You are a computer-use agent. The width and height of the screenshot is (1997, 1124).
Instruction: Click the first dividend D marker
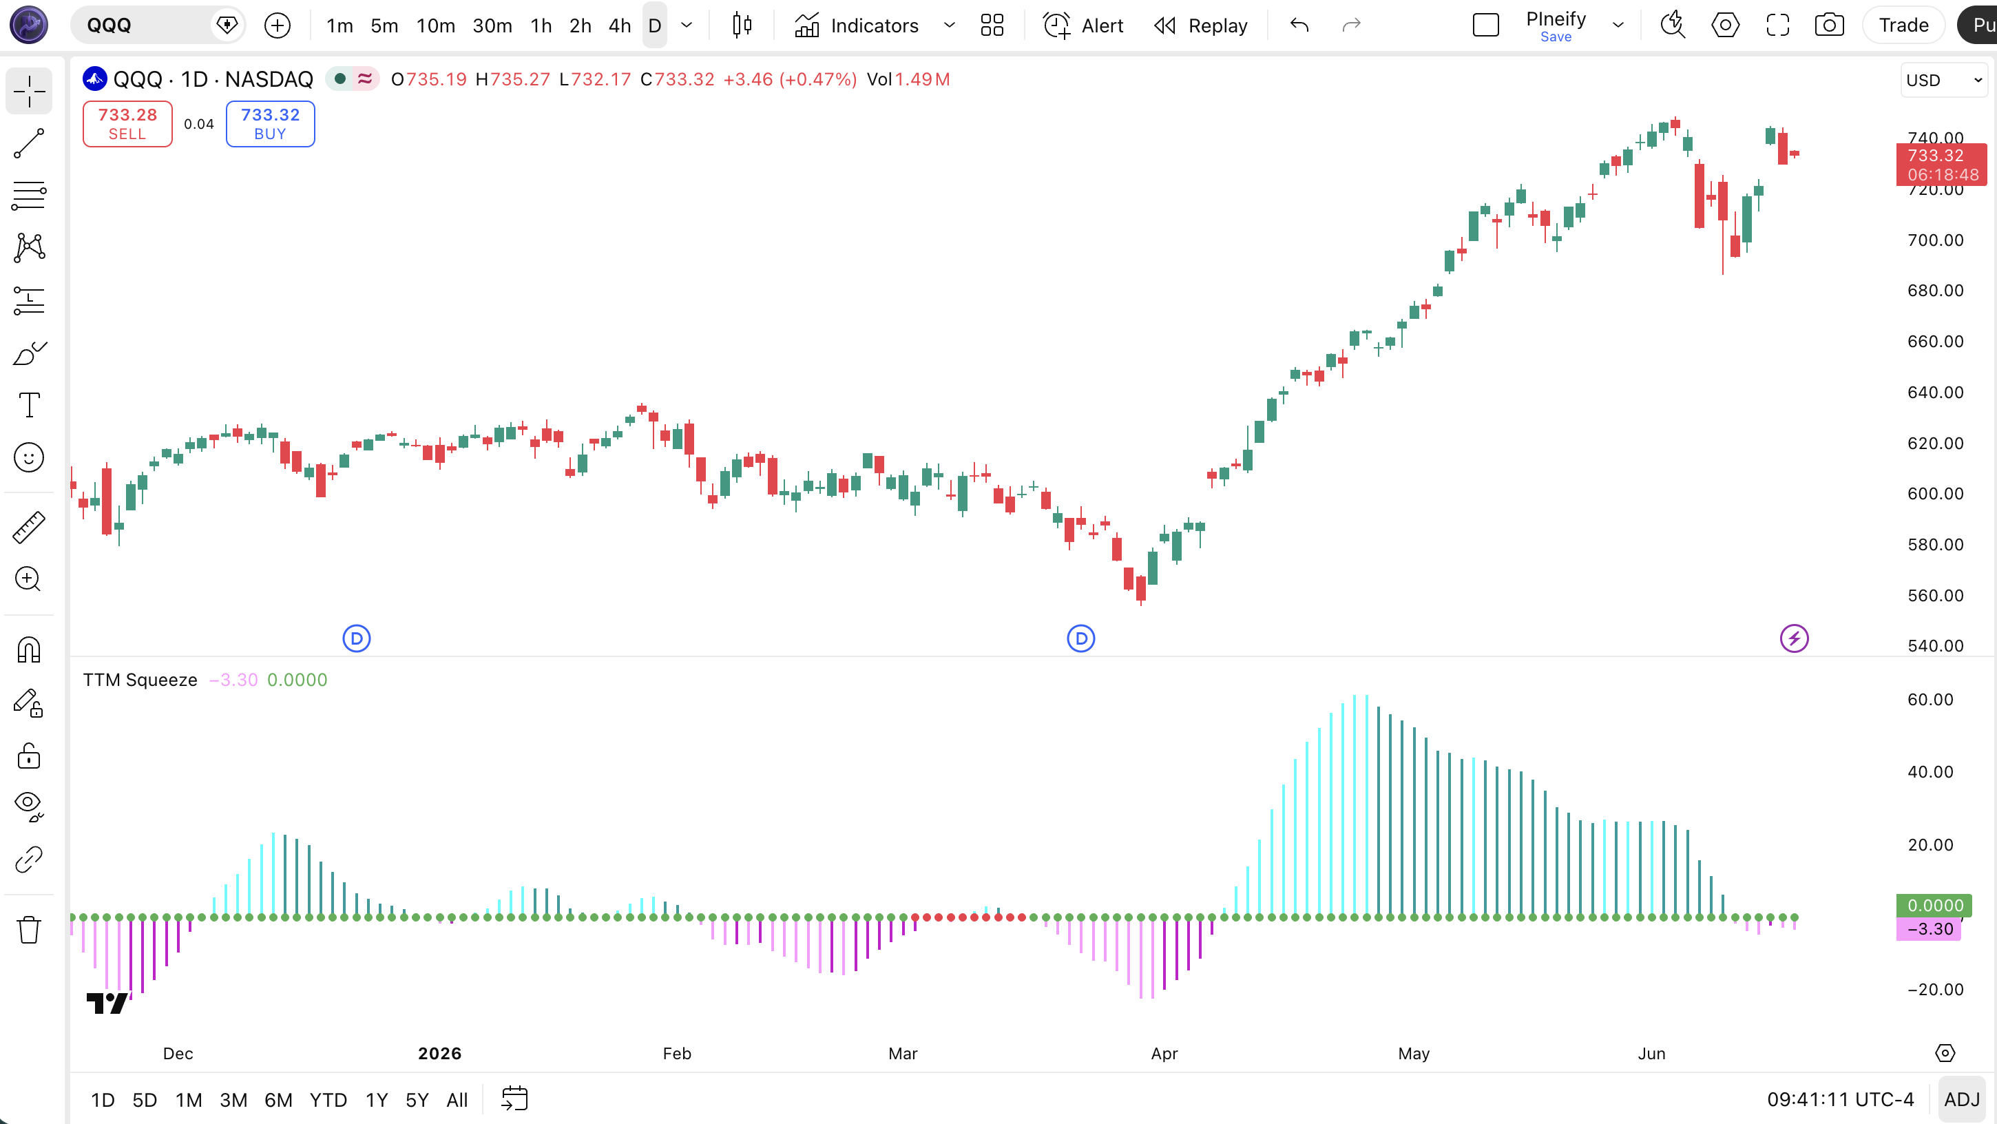click(x=357, y=638)
